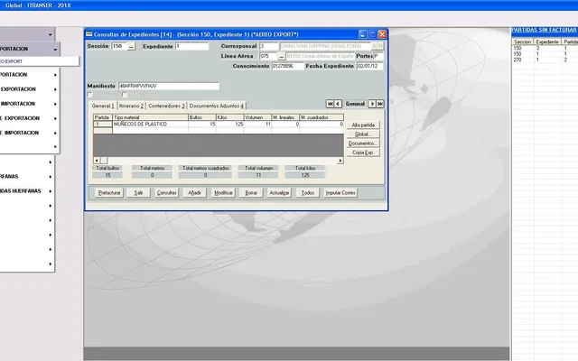Screen dimensions: 578x361
Task: Click into Línea Aérea code field
Action: [x=268, y=56]
